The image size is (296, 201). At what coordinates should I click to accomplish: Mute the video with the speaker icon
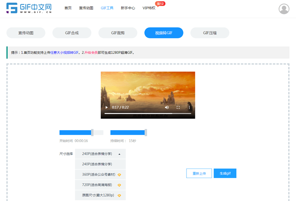coord(167,107)
